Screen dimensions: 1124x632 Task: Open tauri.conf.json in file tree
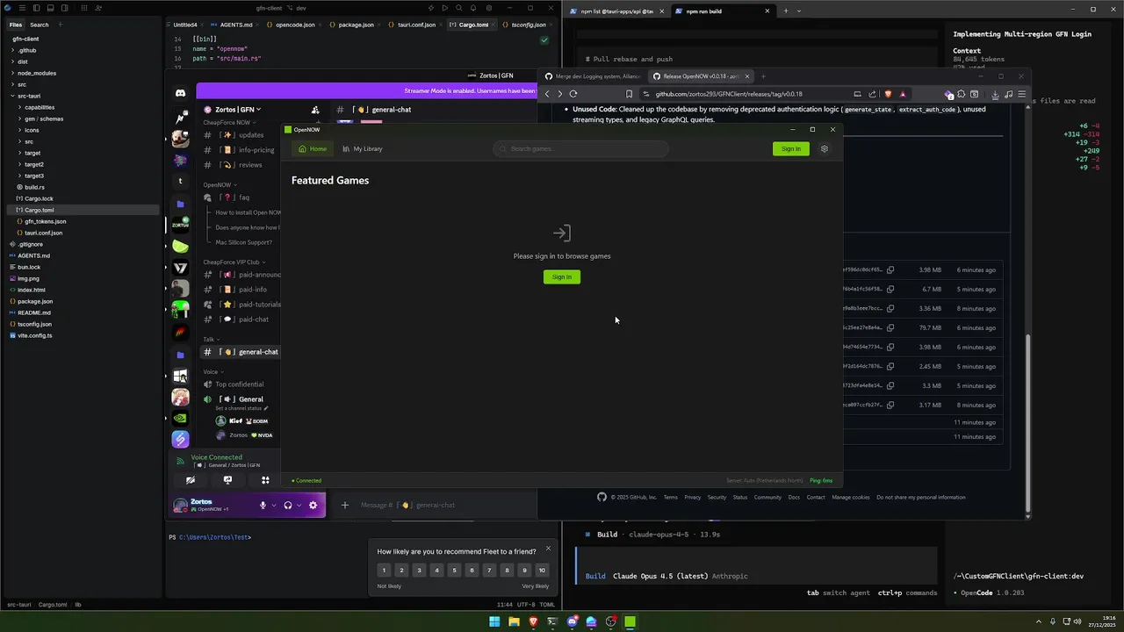coord(43,233)
